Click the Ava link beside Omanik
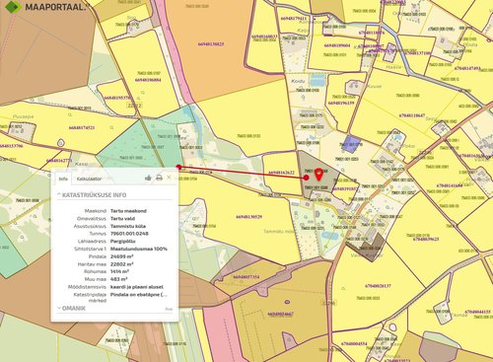 [x=169, y=309]
